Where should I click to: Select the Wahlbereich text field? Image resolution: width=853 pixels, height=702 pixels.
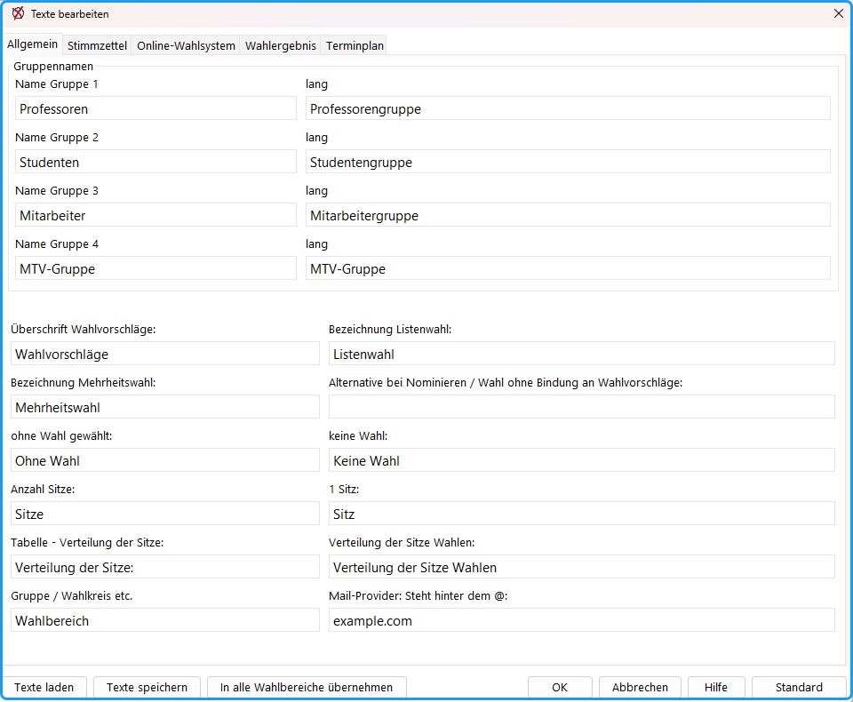[165, 620]
